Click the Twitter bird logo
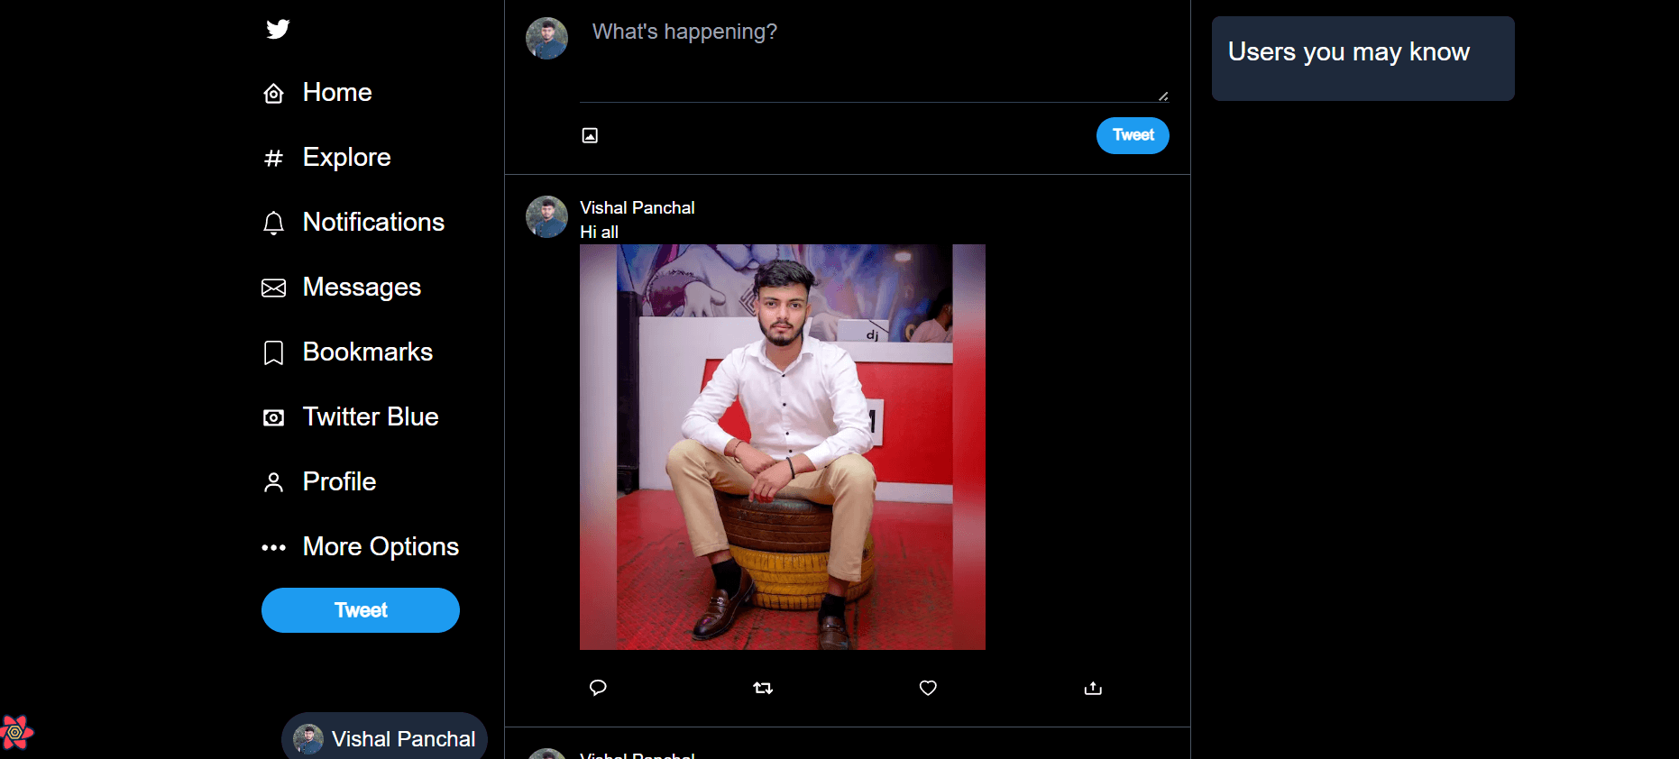The height and width of the screenshot is (759, 1679). coord(278,29)
